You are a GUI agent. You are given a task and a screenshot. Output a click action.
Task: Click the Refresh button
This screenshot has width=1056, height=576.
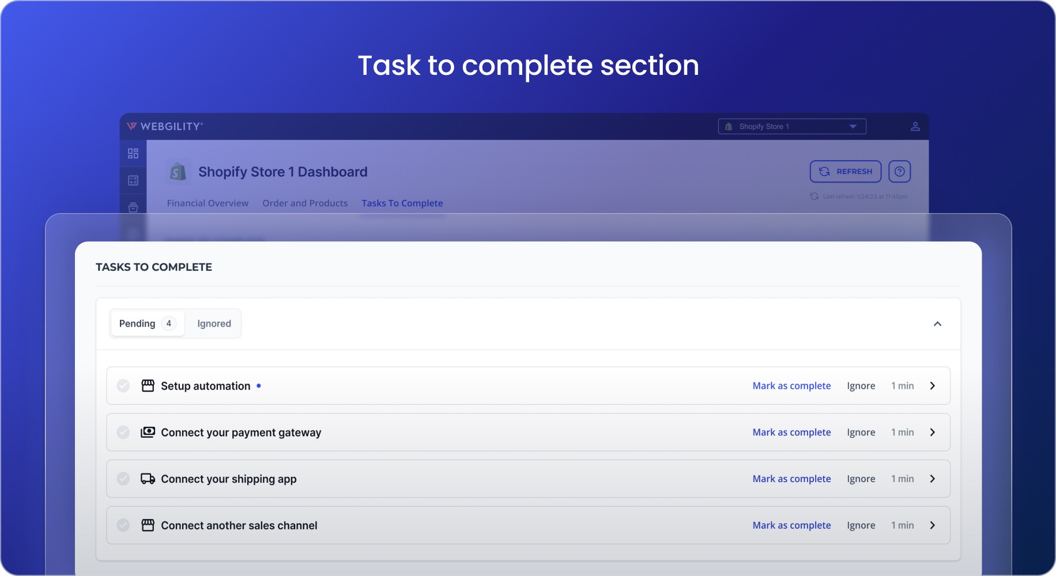(x=845, y=171)
